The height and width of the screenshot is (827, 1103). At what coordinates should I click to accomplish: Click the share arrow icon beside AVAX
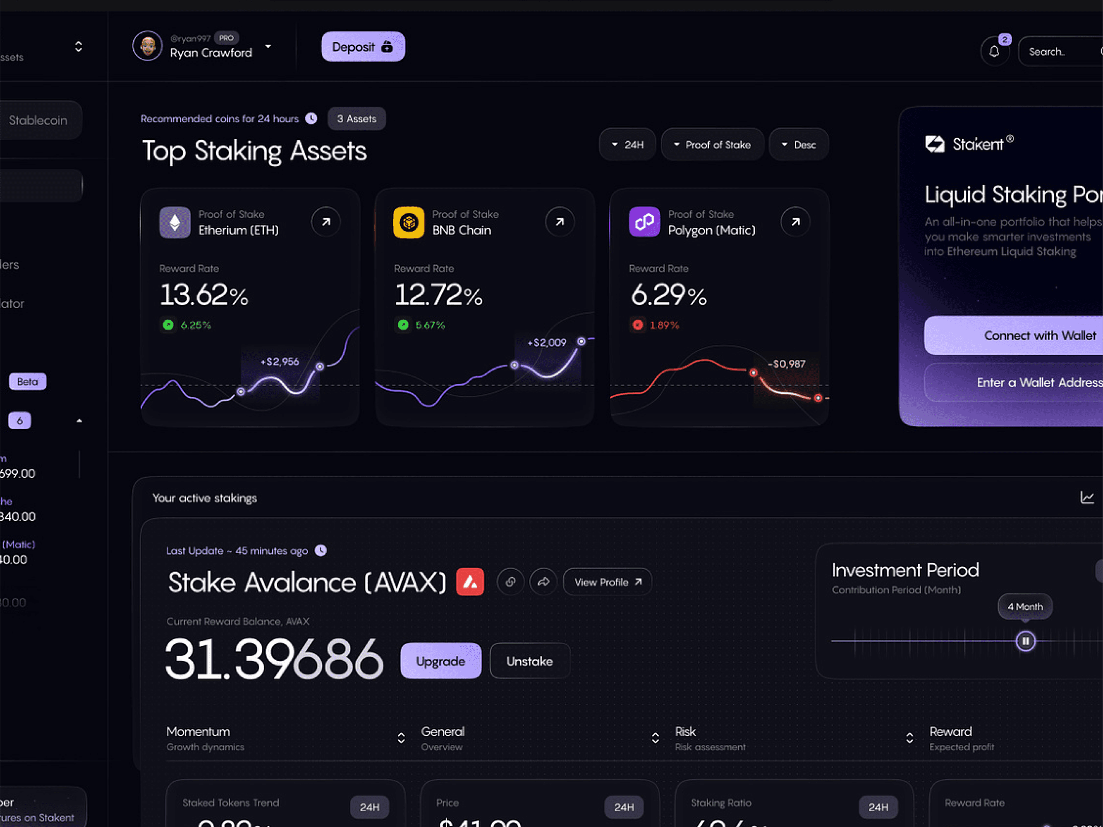point(543,582)
